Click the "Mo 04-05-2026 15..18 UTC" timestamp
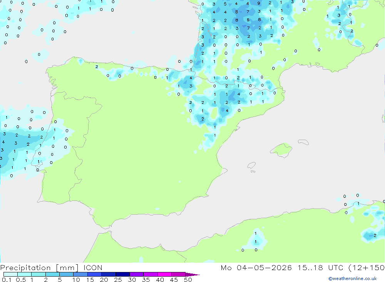 coord(282,267)
